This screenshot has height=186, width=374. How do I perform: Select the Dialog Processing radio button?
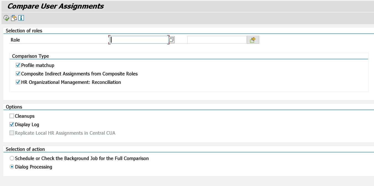tap(12, 167)
